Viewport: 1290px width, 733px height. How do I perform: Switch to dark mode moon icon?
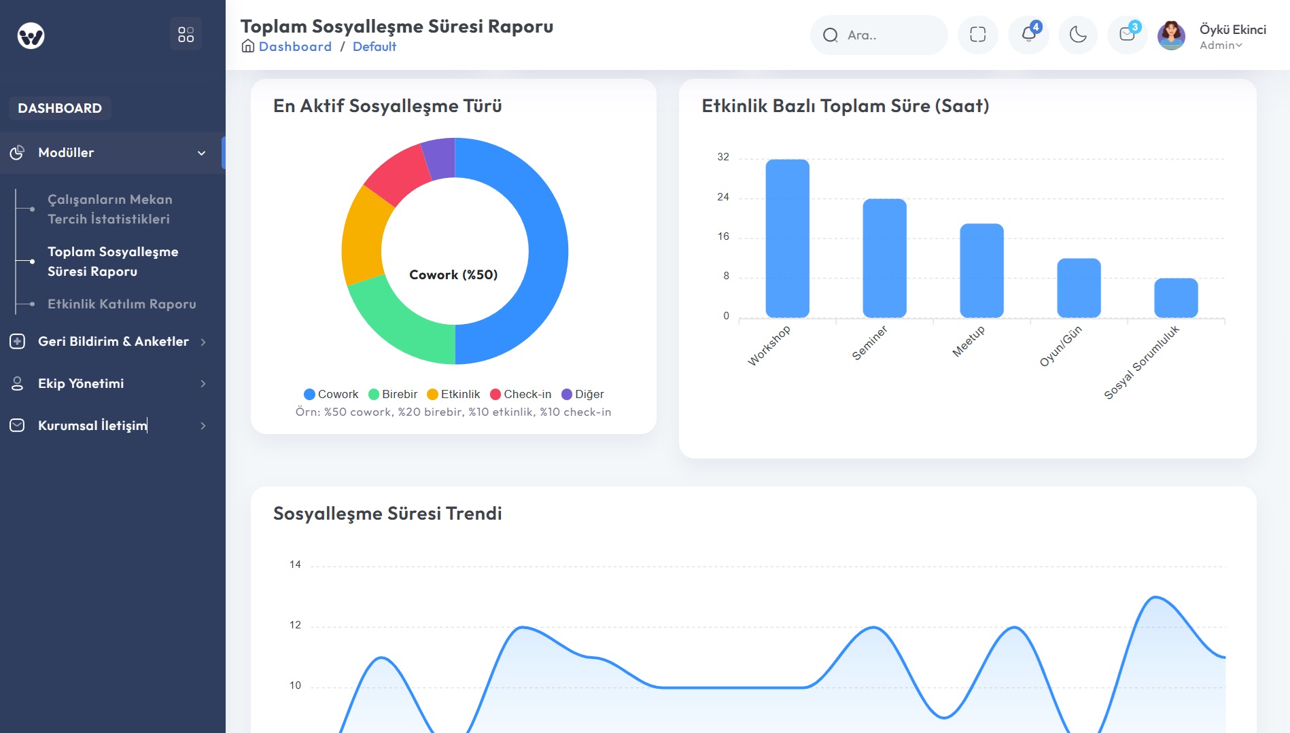tap(1078, 35)
